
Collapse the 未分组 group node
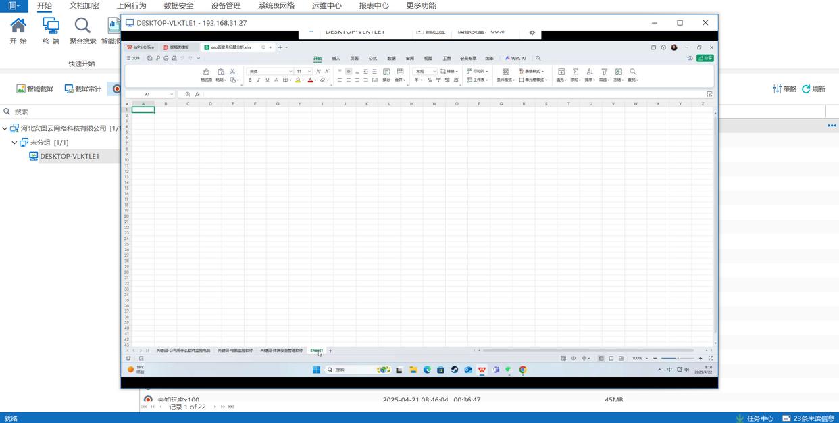[14, 143]
